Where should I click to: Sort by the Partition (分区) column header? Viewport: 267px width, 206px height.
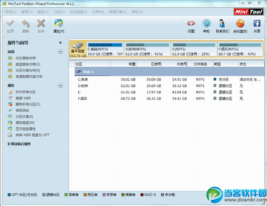(93, 64)
